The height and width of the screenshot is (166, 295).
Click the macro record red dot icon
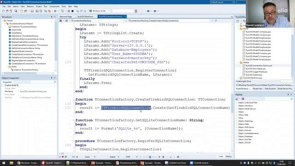click(63, 157)
